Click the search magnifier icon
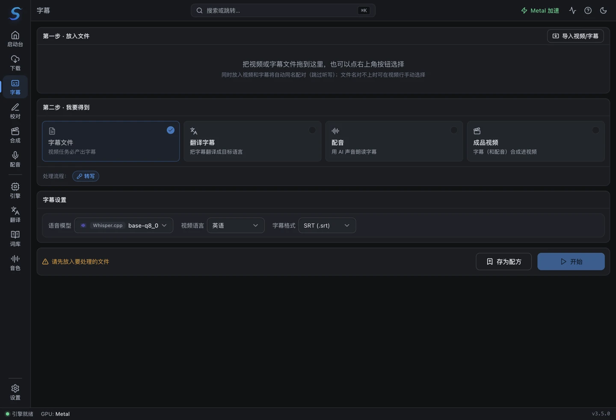616x420 pixels. [x=199, y=10]
